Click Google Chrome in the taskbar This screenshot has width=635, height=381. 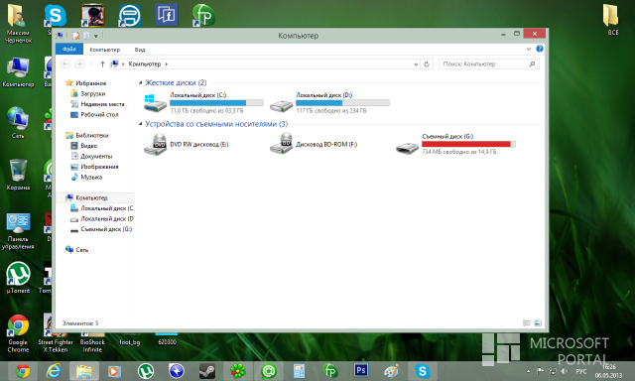23,371
